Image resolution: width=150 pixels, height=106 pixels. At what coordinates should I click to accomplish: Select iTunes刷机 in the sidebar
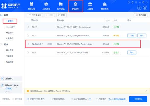click(10, 27)
